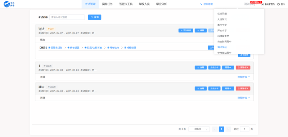The height and width of the screenshot is (137, 288).
Task: Focus the 前往 page jump input
Action: (x=245, y=129)
